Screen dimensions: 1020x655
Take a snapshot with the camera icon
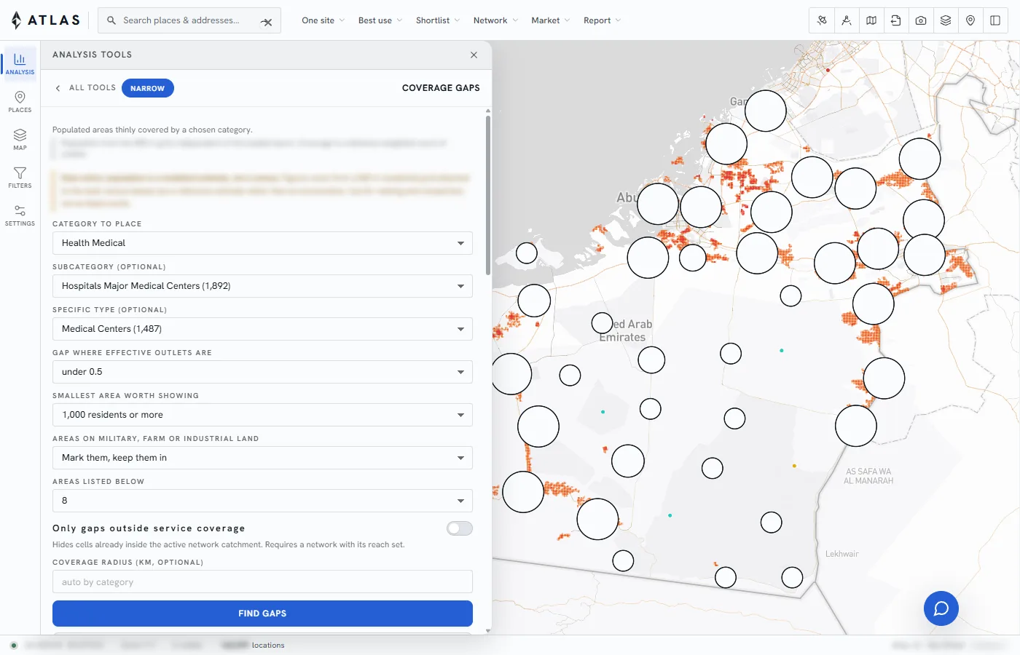[921, 20]
